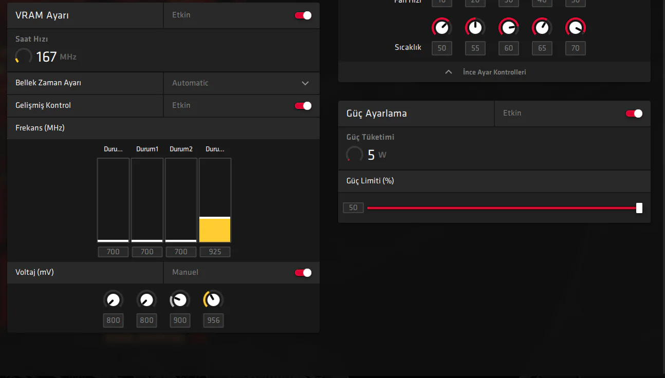Click the temperature knob above the 50 value

[x=441, y=27]
